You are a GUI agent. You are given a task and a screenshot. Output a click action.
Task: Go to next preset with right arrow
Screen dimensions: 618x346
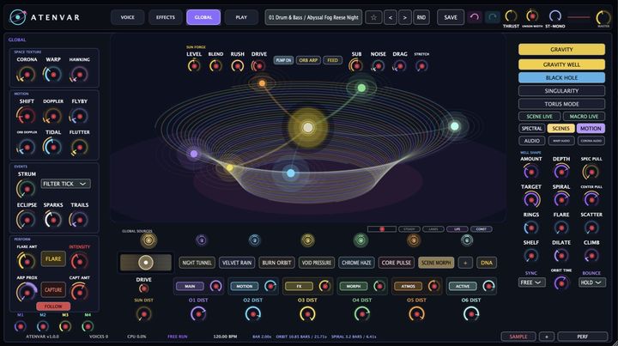point(405,17)
